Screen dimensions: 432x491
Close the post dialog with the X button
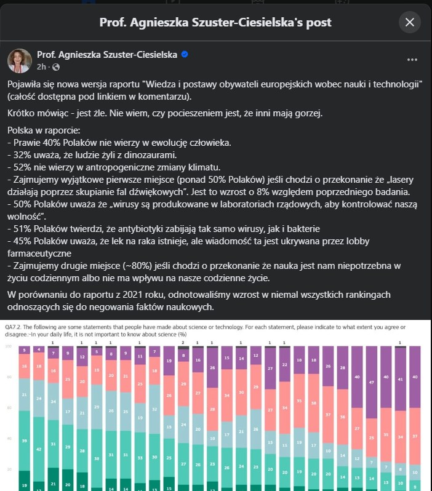pos(410,23)
